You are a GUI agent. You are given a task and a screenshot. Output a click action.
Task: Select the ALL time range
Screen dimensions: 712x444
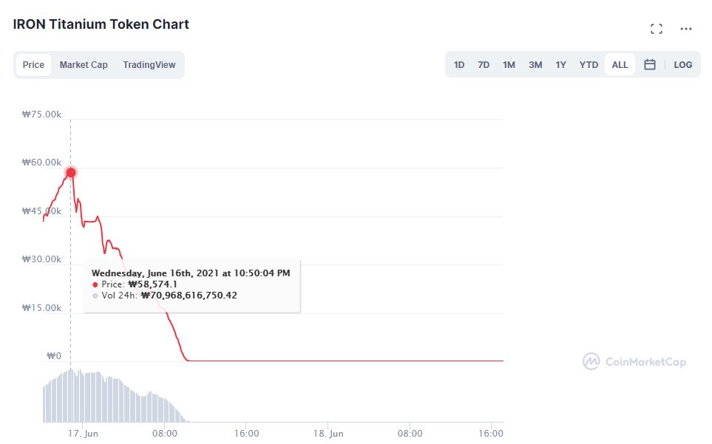[620, 65]
